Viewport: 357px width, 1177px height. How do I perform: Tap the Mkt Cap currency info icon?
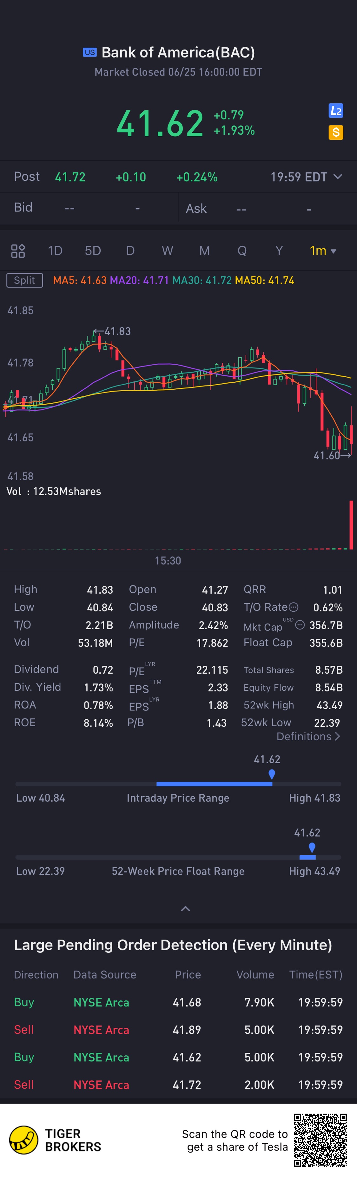point(300,625)
